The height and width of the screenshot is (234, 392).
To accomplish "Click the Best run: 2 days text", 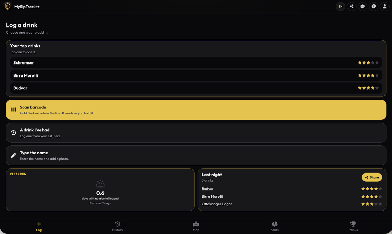I will pyautogui.click(x=100, y=204).
